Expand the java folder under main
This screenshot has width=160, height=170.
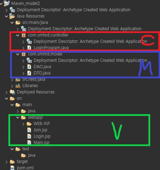click(18, 111)
